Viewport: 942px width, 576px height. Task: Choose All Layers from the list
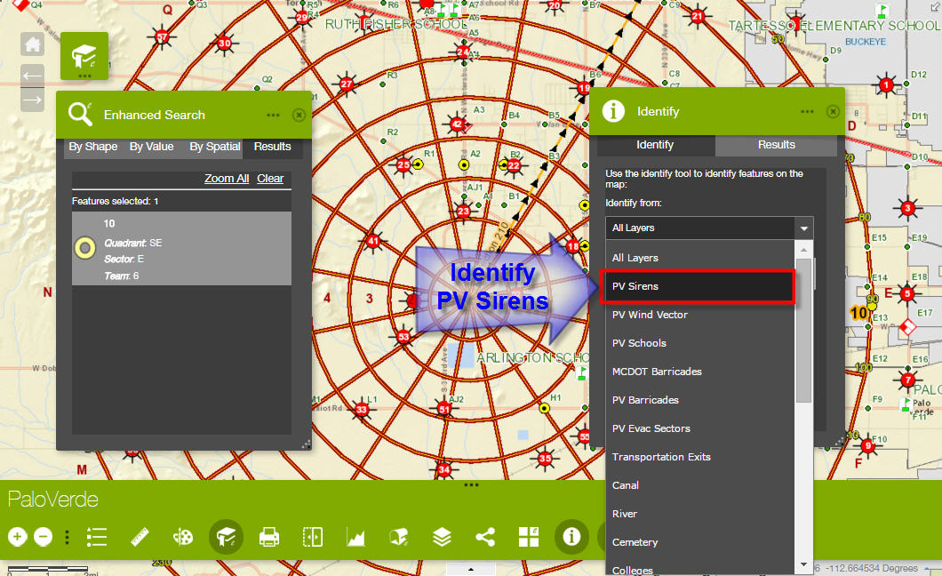click(x=700, y=258)
